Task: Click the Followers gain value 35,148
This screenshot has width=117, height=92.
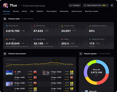Action: coord(38,43)
